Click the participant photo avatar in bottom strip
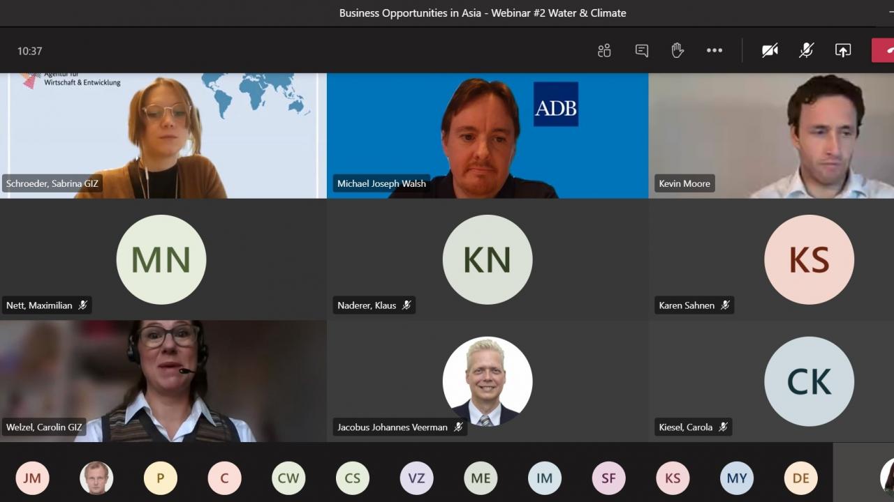This screenshot has width=894, height=502. (96, 478)
